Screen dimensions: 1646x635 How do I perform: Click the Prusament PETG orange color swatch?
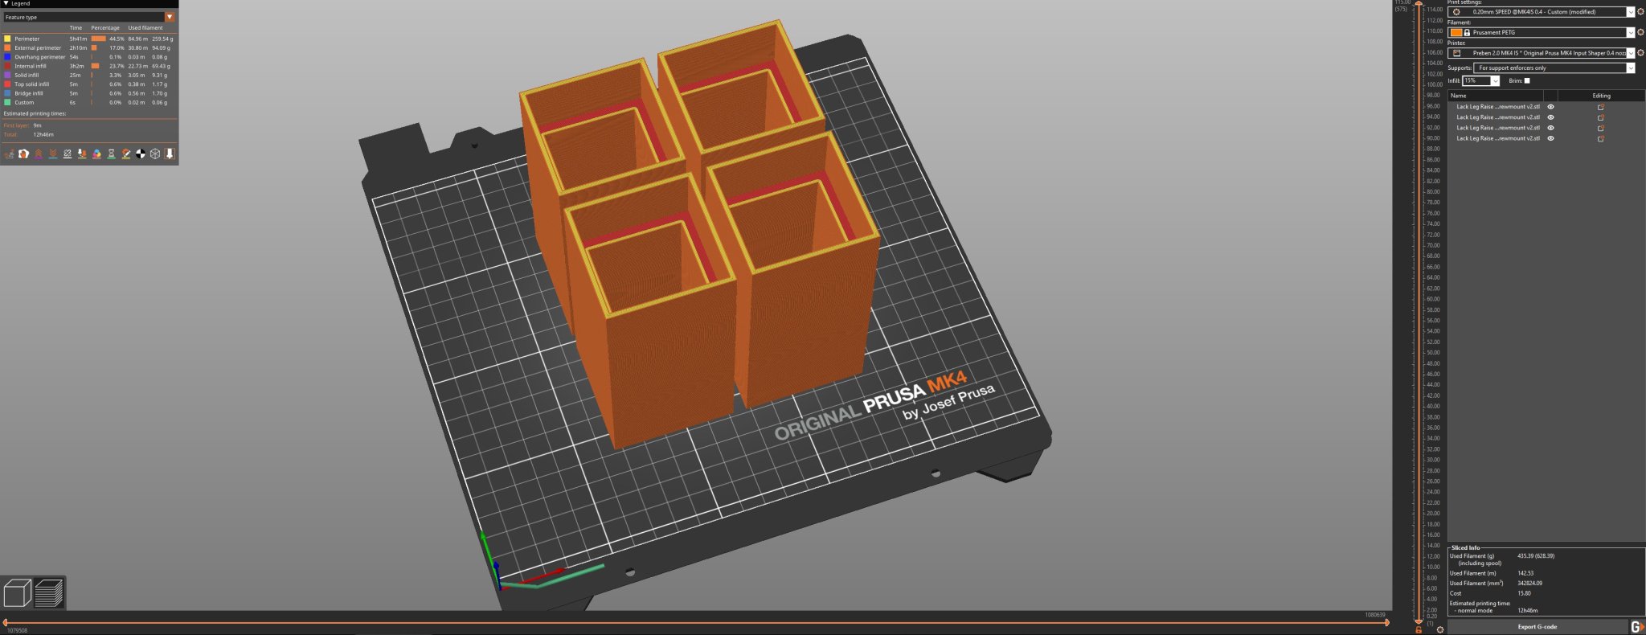click(1456, 32)
